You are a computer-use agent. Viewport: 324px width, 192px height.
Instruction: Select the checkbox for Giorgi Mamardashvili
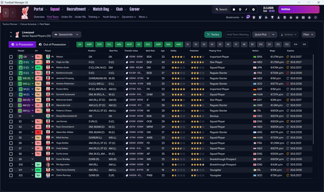pos(11,116)
